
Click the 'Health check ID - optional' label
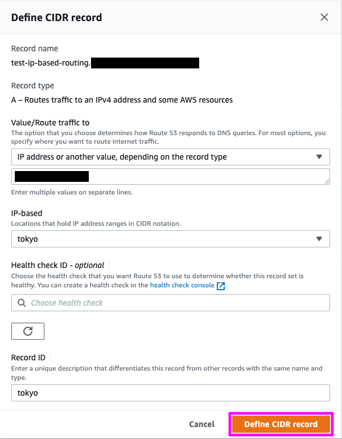(57, 265)
